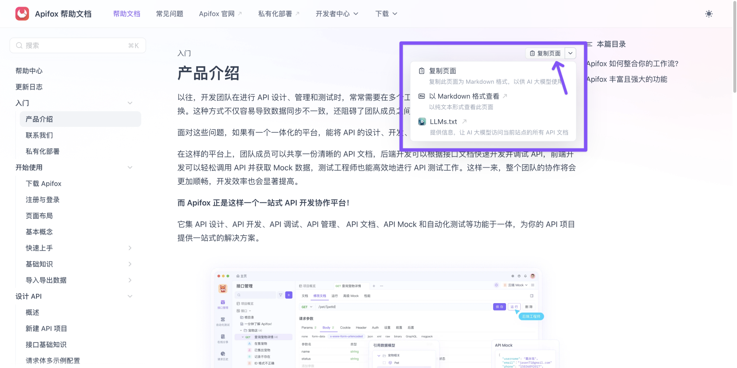Click external-link arrow beside 以 Markdown 格式查看
737x368 pixels.
point(505,96)
